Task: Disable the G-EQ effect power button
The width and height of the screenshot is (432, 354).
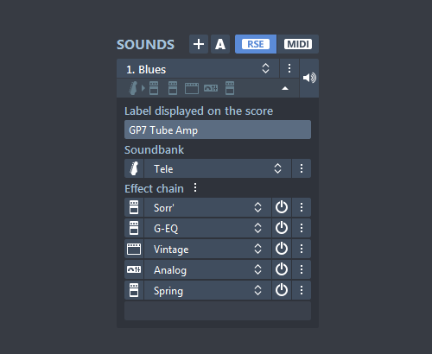Action: click(x=282, y=228)
